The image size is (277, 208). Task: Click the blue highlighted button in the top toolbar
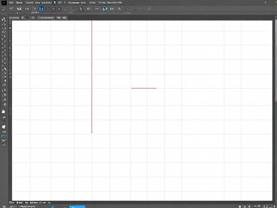point(42,9)
